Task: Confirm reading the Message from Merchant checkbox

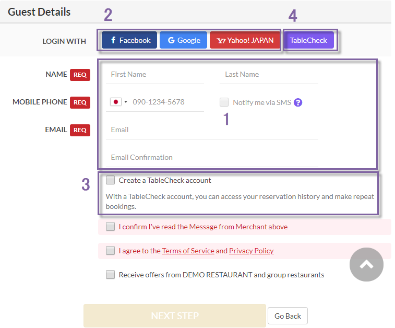Action: (x=111, y=227)
